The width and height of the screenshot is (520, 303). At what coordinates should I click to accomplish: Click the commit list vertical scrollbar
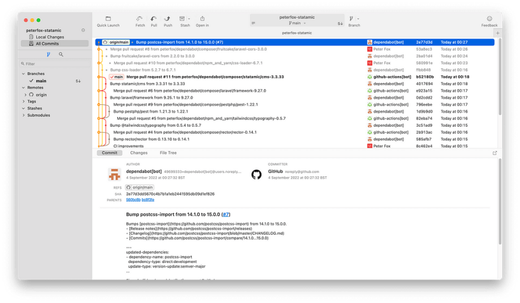click(499, 76)
